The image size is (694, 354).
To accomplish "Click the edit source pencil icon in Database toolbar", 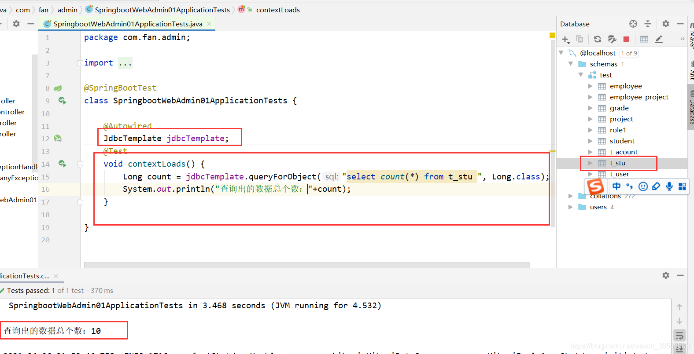I will click(x=659, y=39).
